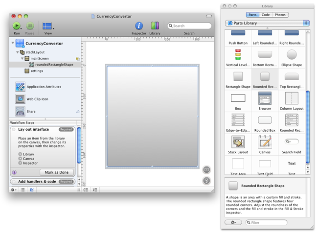Click the Library toolbar icon
318x235 pixels.
[x=155, y=26]
